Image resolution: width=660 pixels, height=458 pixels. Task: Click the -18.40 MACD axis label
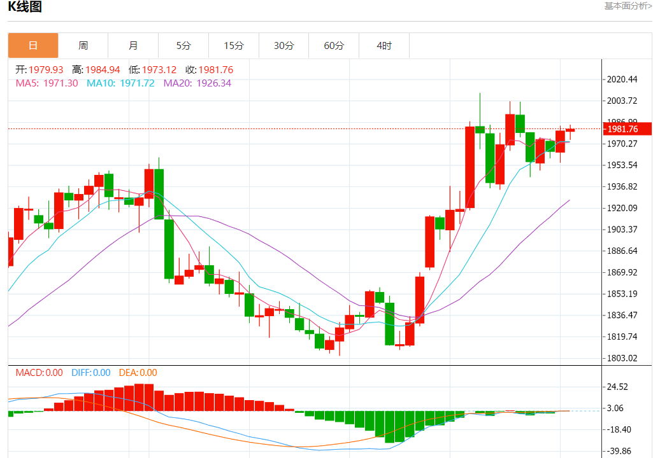coord(618,429)
